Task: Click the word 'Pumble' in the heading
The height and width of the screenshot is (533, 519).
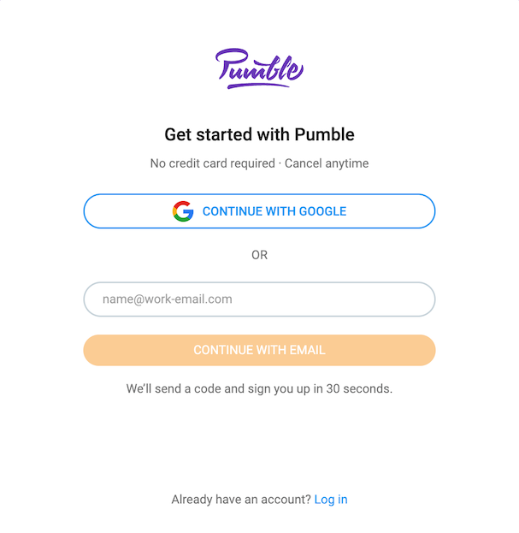Action: (324, 134)
